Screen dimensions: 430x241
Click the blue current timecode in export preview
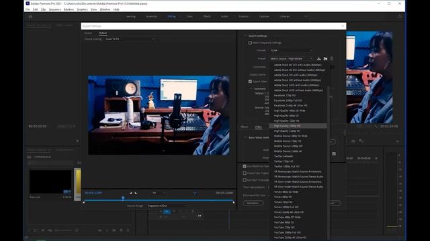pyautogui.click(x=93, y=193)
